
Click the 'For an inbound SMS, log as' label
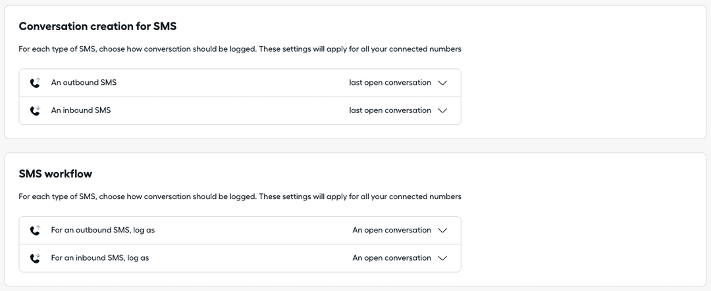[100, 258]
